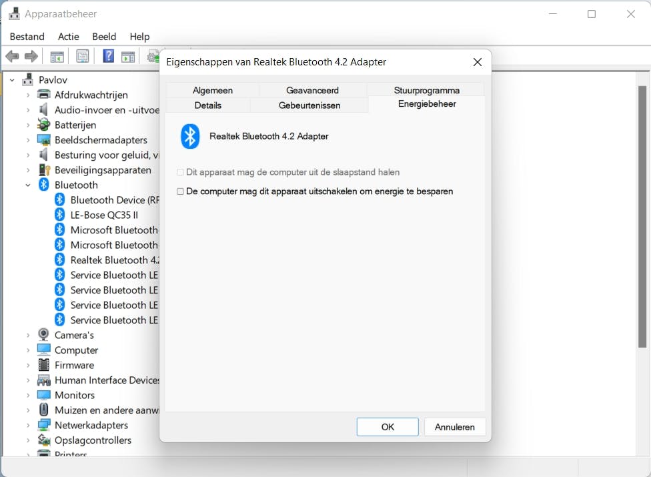
Task: Expand the Monitors node
Action: tap(28, 395)
